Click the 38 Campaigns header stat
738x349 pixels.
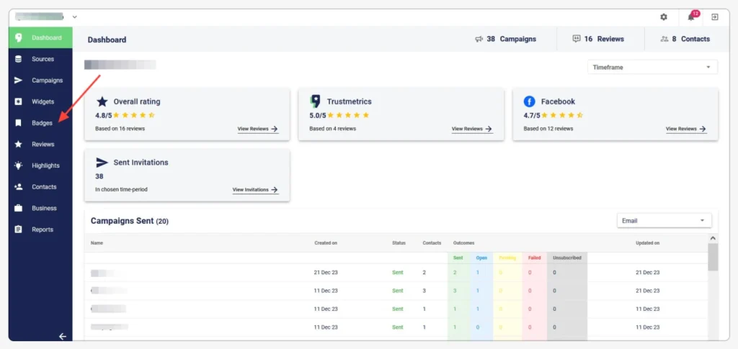tap(505, 39)
